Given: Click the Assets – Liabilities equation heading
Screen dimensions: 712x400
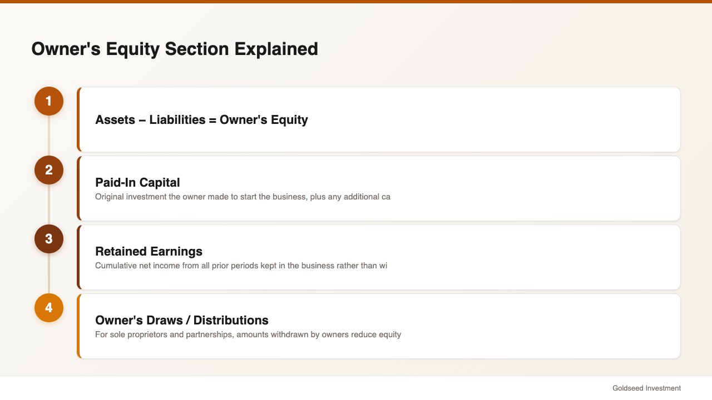Looking at the screenshot, I should pyautogui.click(x=201, y=119).
